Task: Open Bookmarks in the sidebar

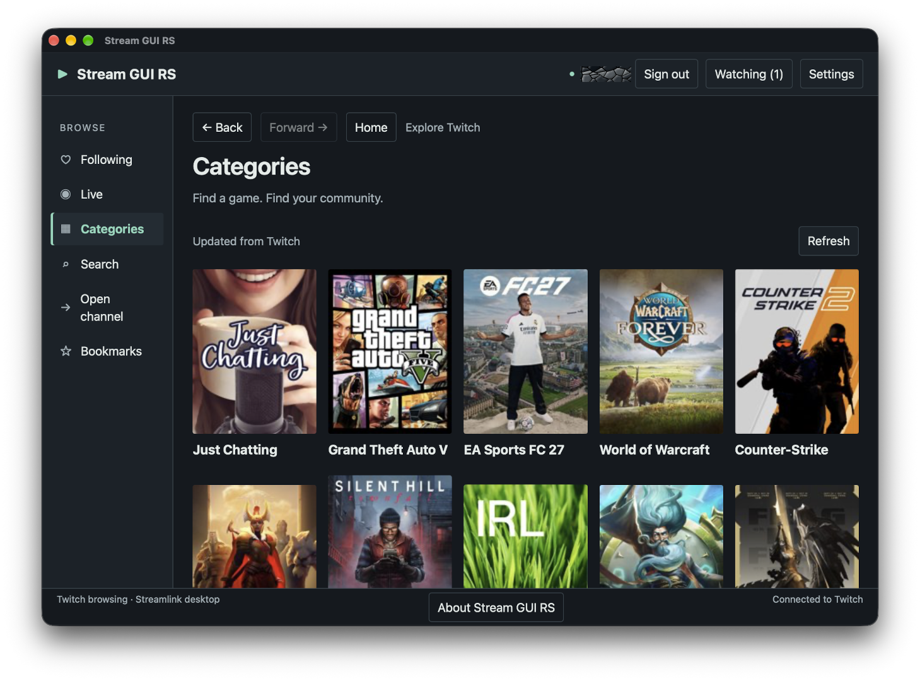Action: click(x=107, y=351)
